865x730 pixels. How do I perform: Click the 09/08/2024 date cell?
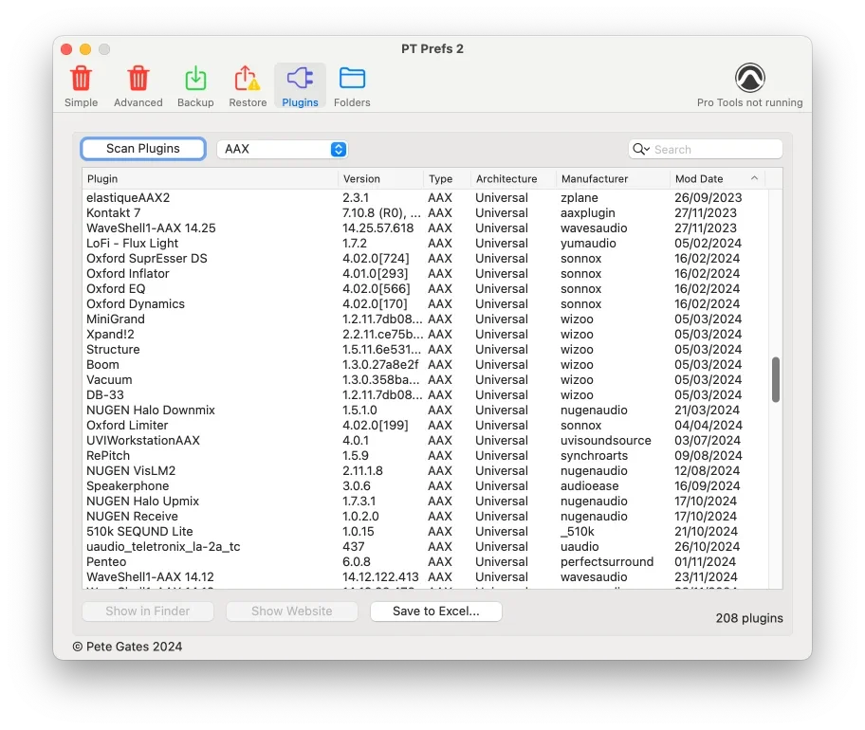(x=708, y=455)
